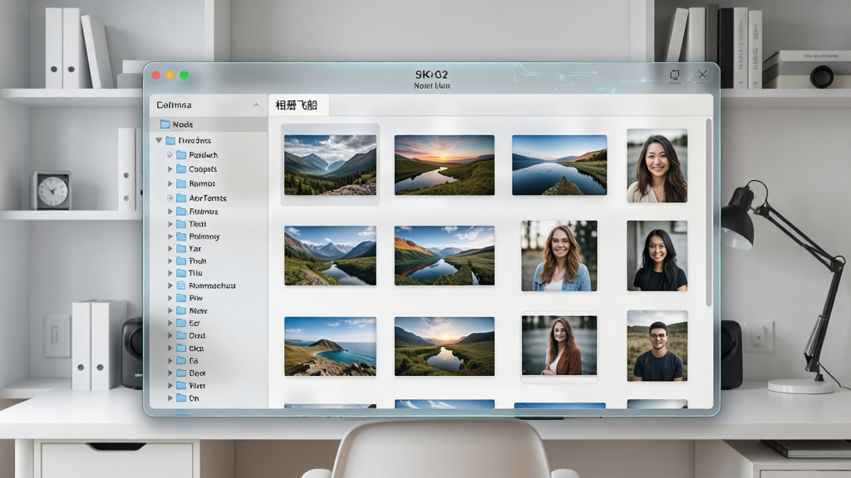851x478 pixels.
Task: Expand the Rolmus folder arrow
Action: click(170, 212)
